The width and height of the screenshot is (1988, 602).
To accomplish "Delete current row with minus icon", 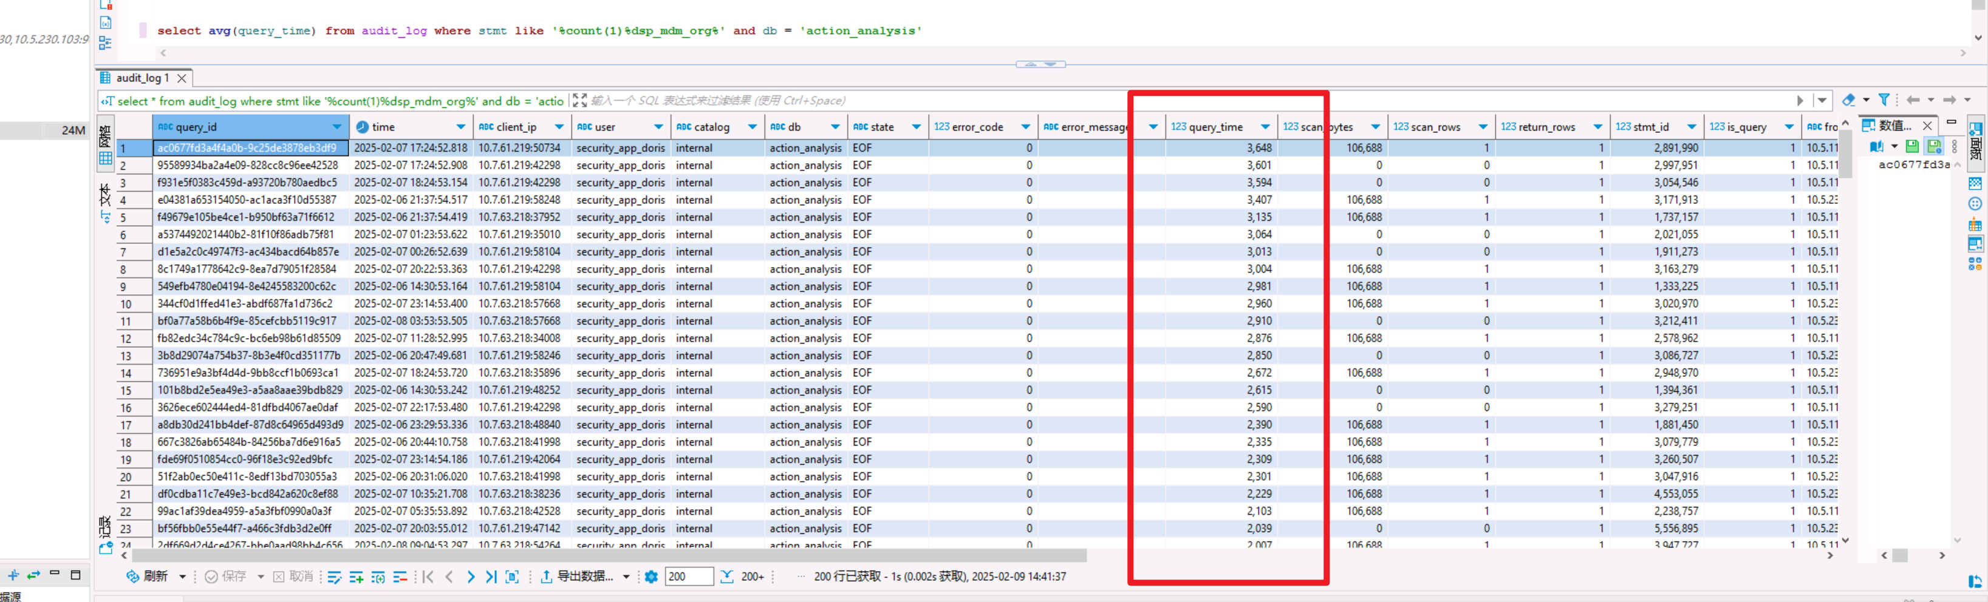I will [400, 577].
